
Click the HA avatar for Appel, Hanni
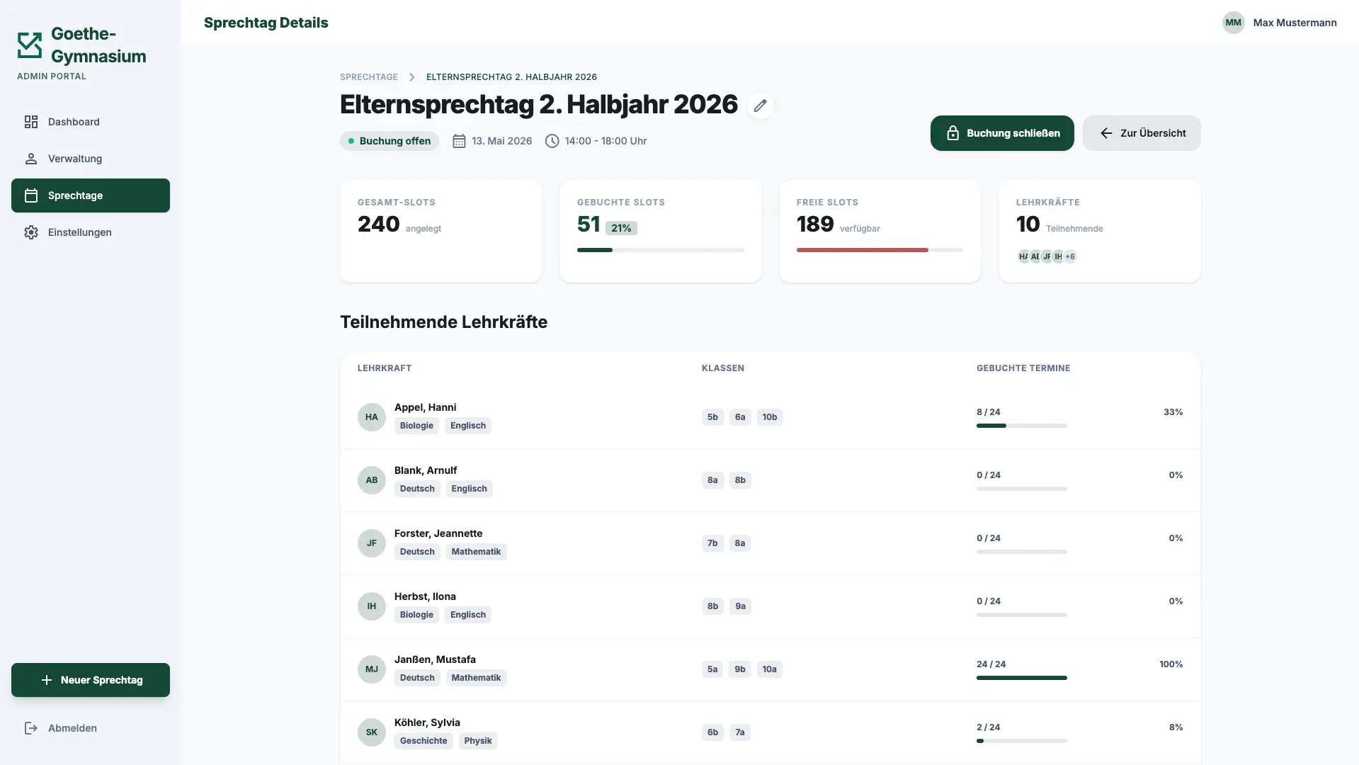coord(371,417)
